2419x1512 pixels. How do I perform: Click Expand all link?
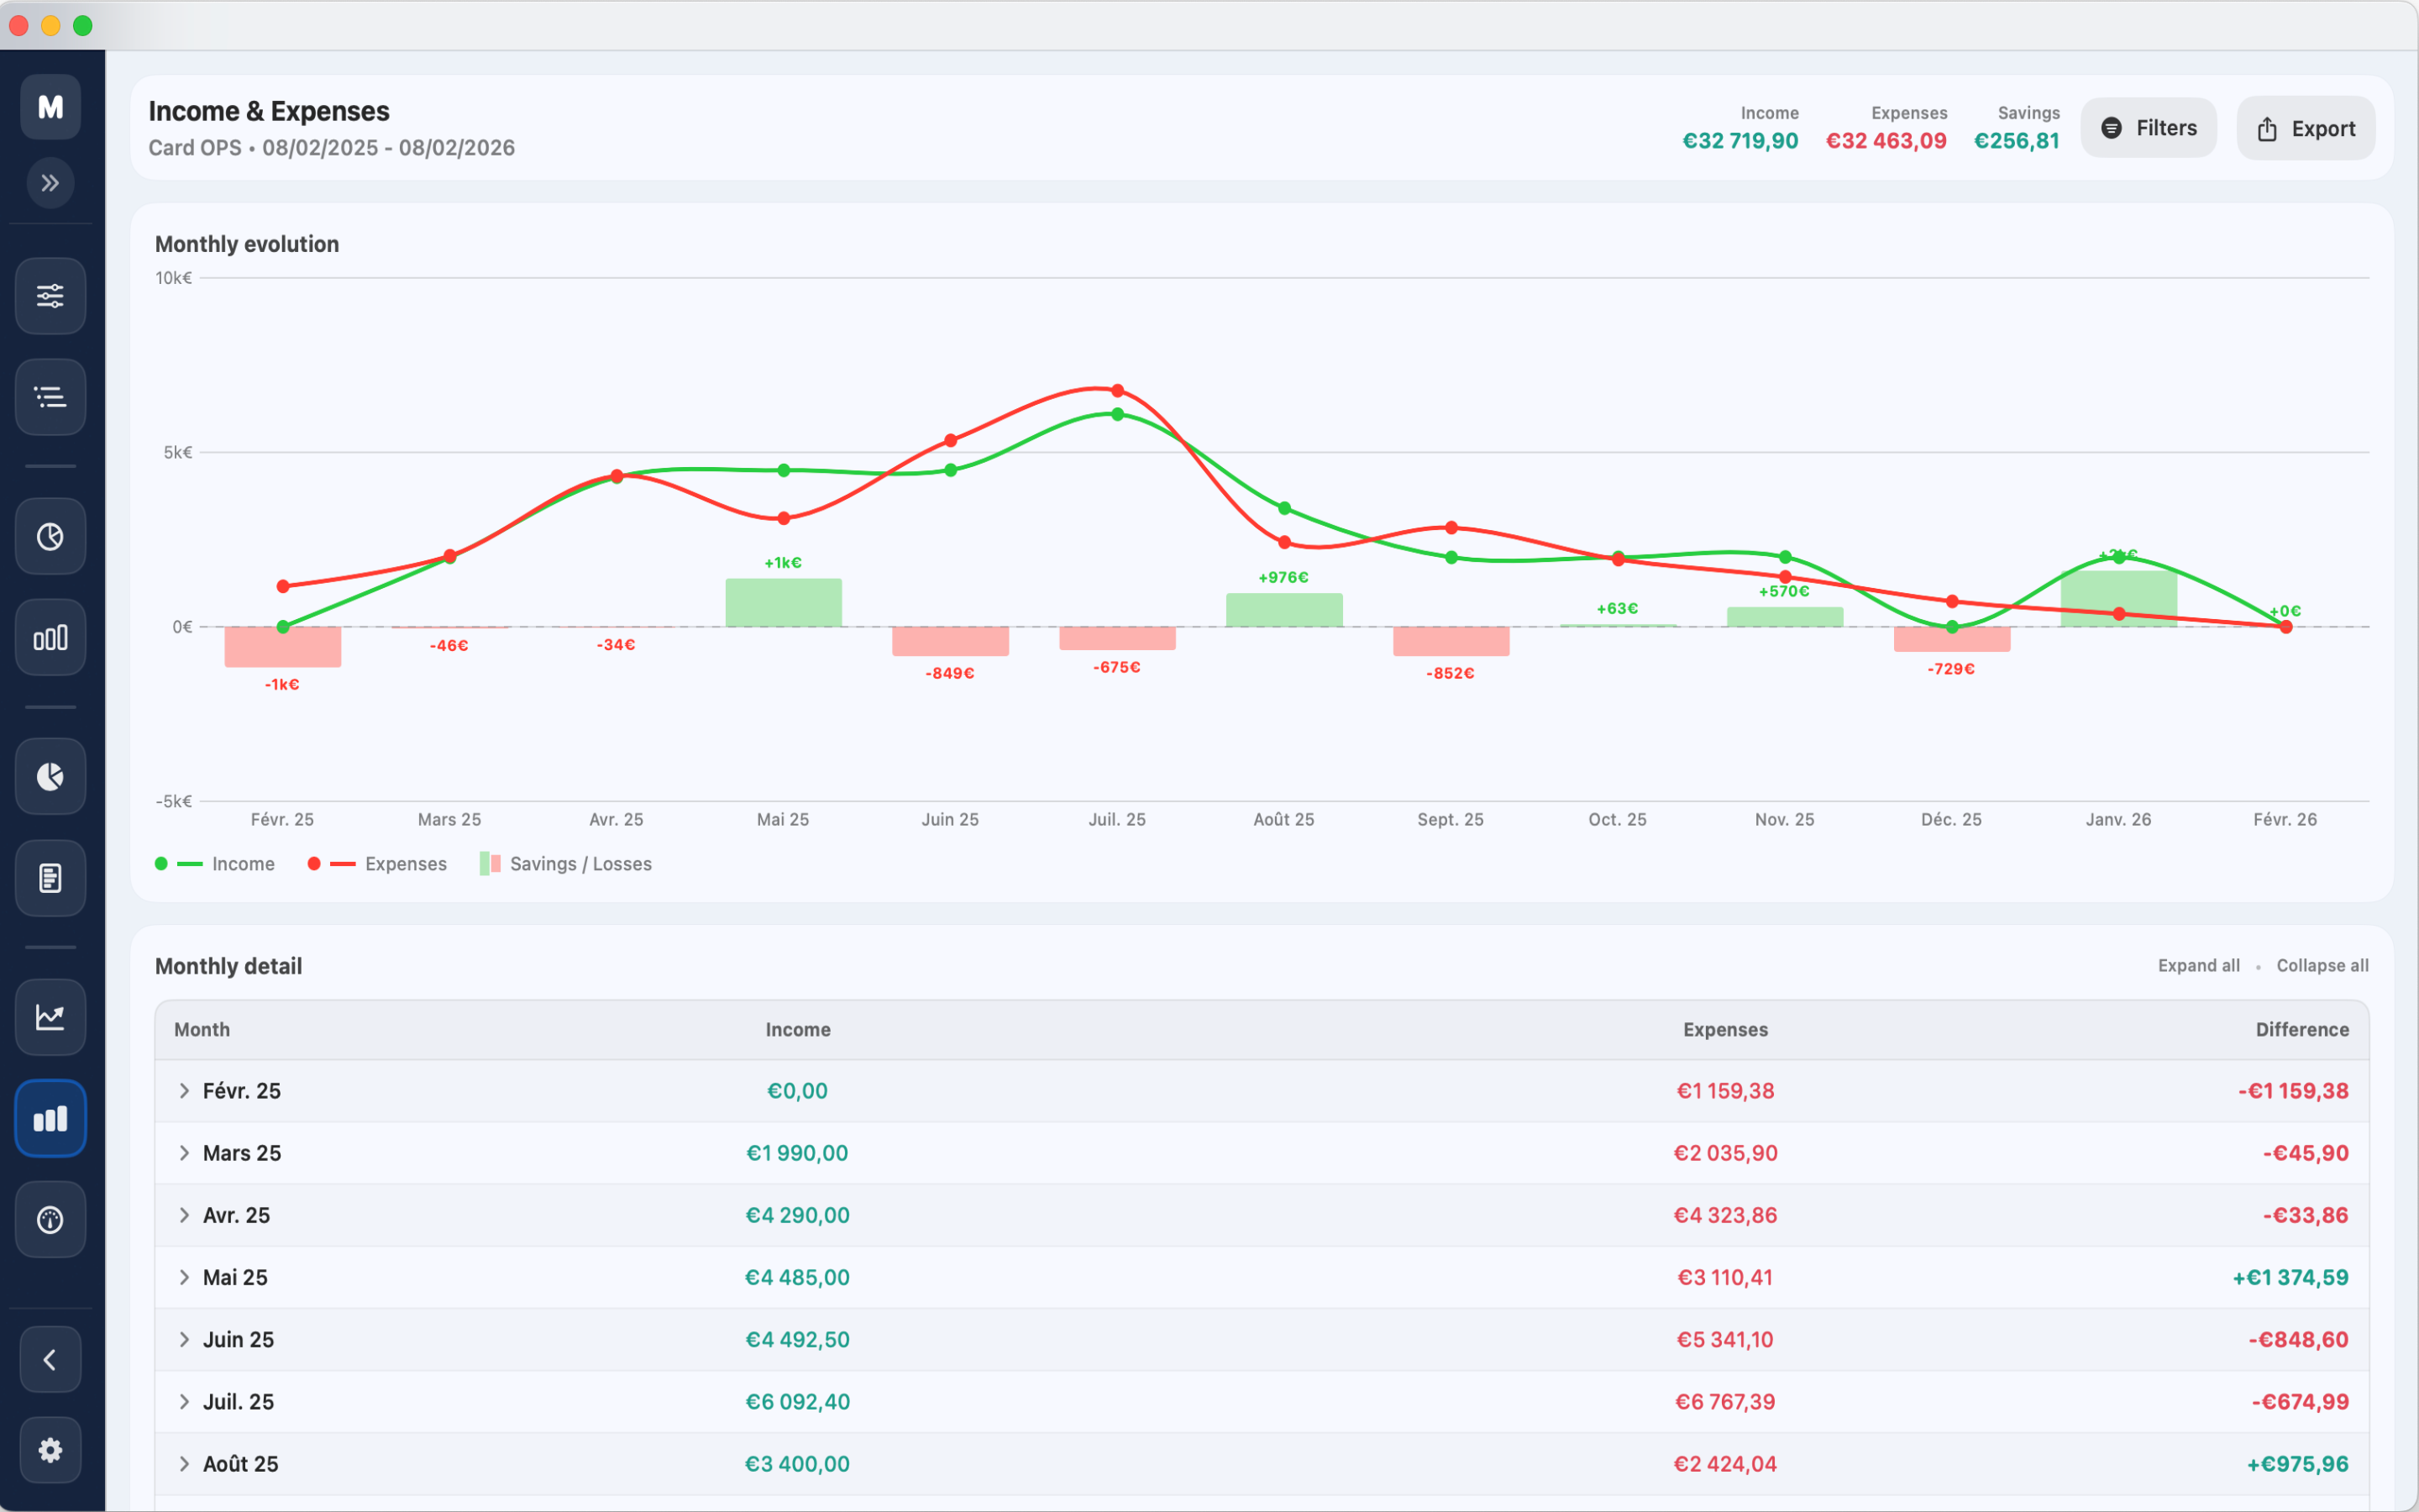point(2198,965)
